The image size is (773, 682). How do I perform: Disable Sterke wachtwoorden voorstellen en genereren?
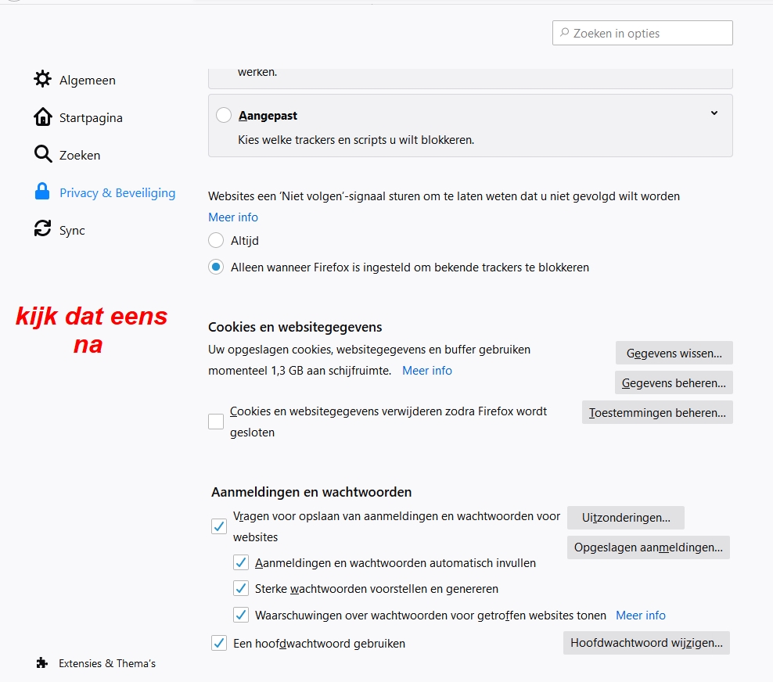241,589
